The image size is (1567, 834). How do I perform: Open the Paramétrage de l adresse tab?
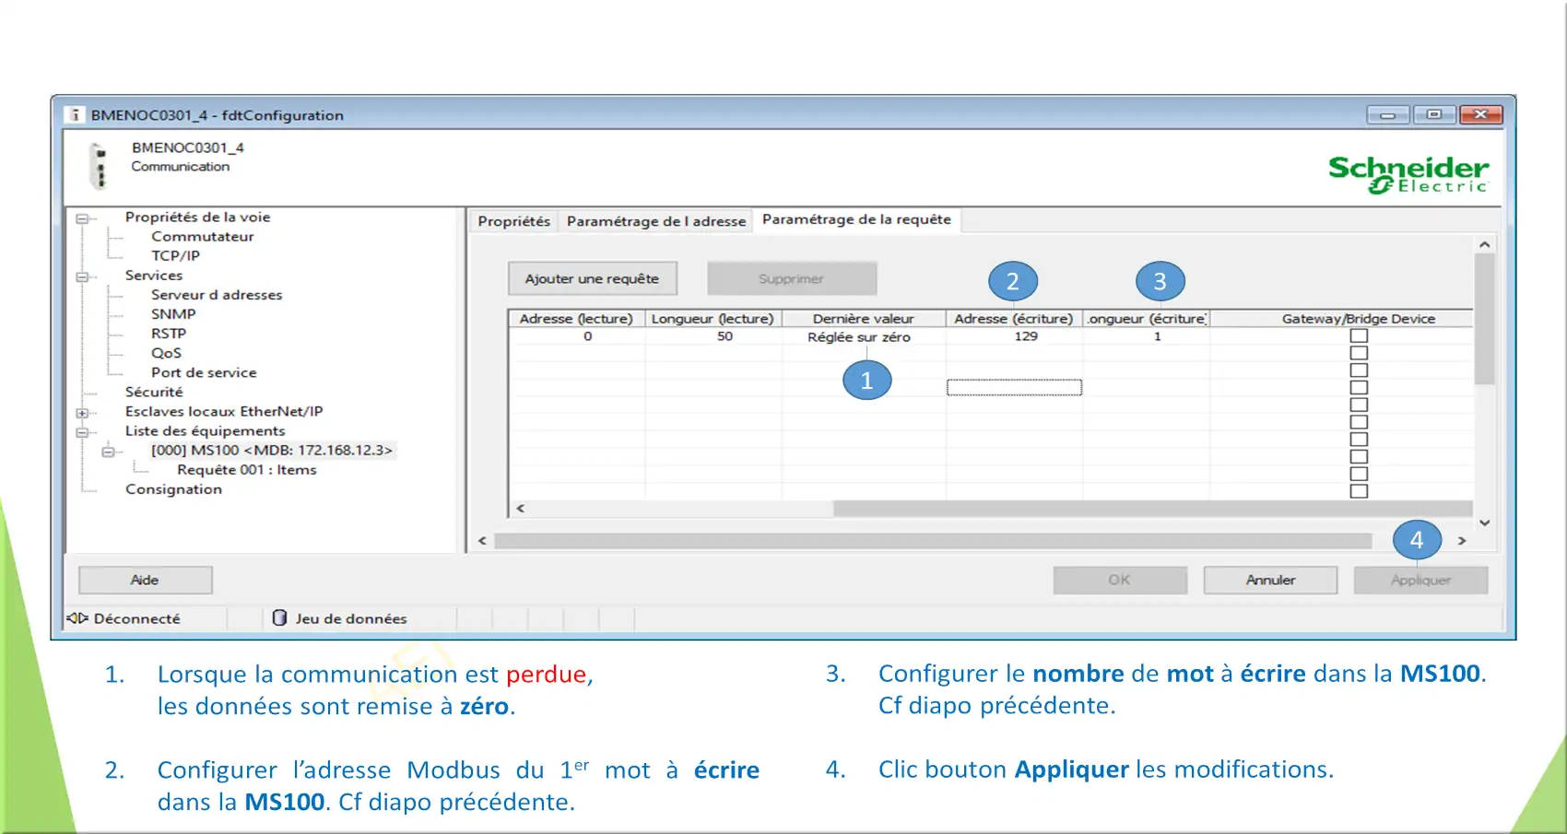(655, 221)
